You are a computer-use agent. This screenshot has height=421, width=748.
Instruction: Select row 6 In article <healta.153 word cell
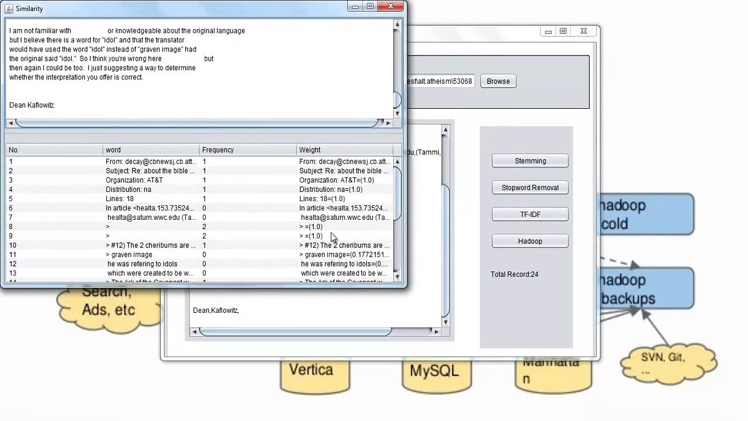(x=151, y=208)
